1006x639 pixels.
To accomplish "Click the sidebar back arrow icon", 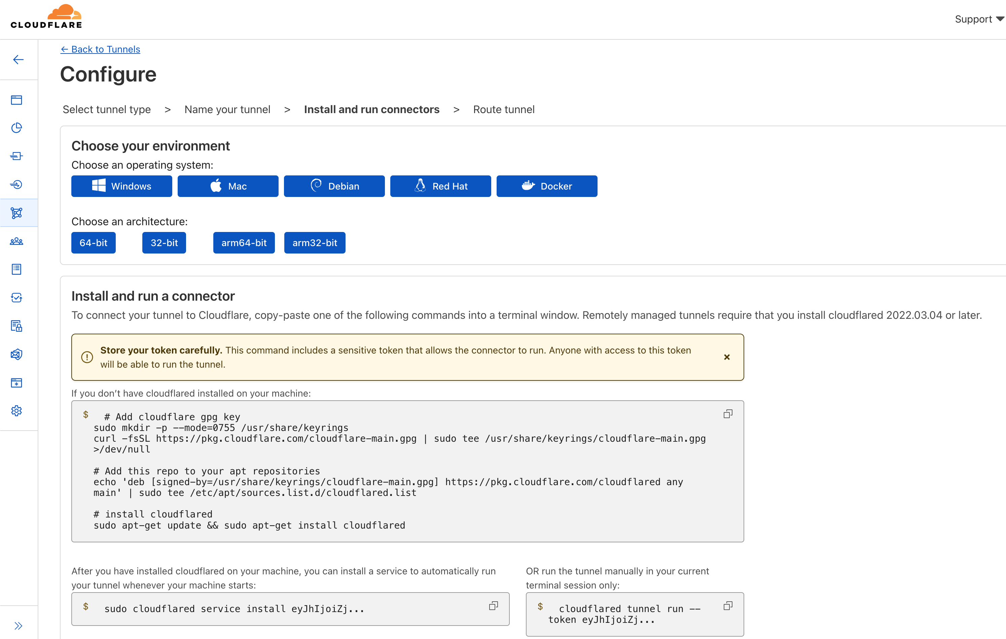I will [x=18, y=60].
